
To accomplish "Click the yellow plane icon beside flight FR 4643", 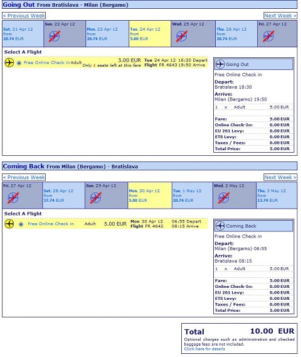I will coord(9,63).
